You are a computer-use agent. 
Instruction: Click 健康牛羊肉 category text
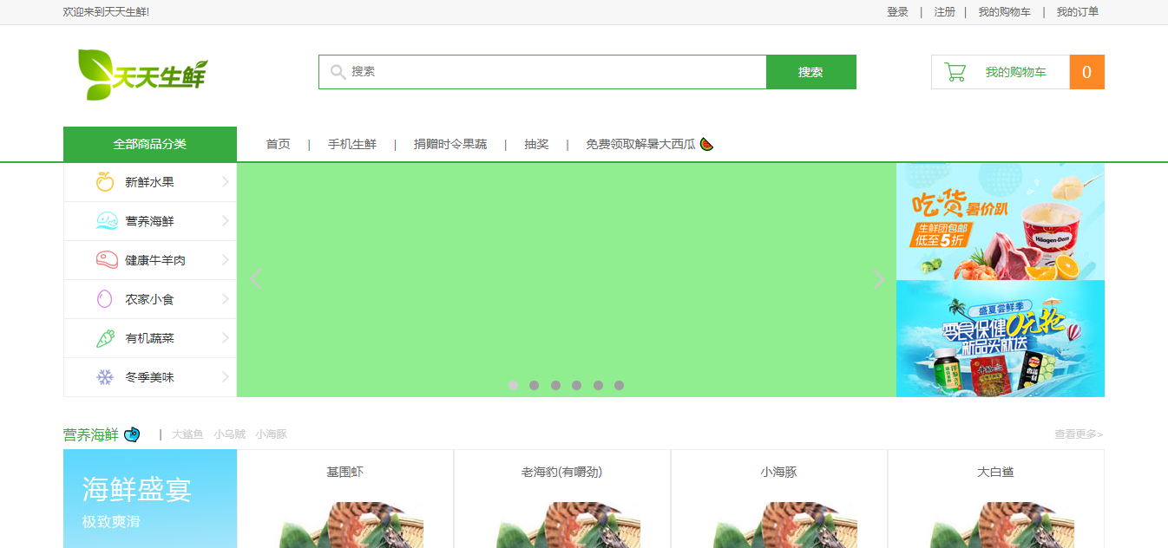coord(155,260)
